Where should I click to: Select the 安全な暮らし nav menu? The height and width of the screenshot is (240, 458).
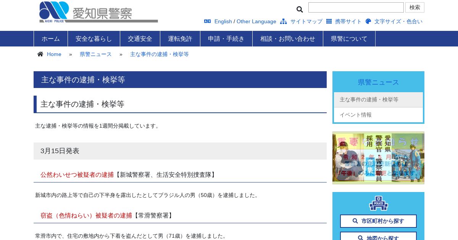94,38
